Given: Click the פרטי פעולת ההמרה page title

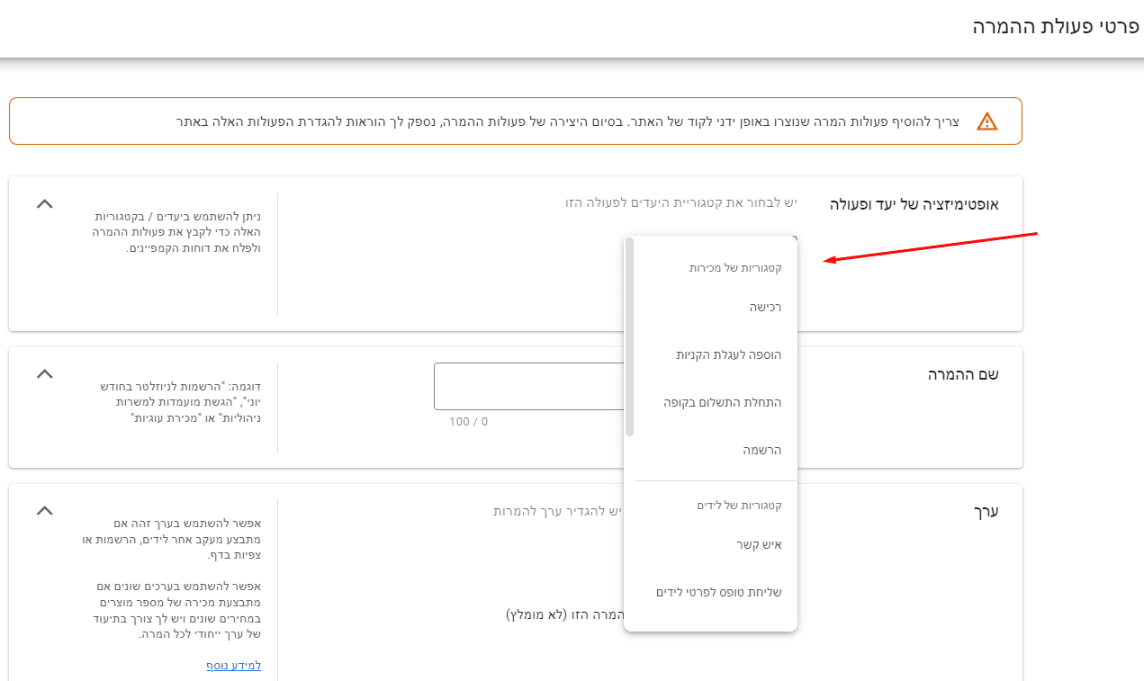Looking at the screenshot, I should 1056,26.
